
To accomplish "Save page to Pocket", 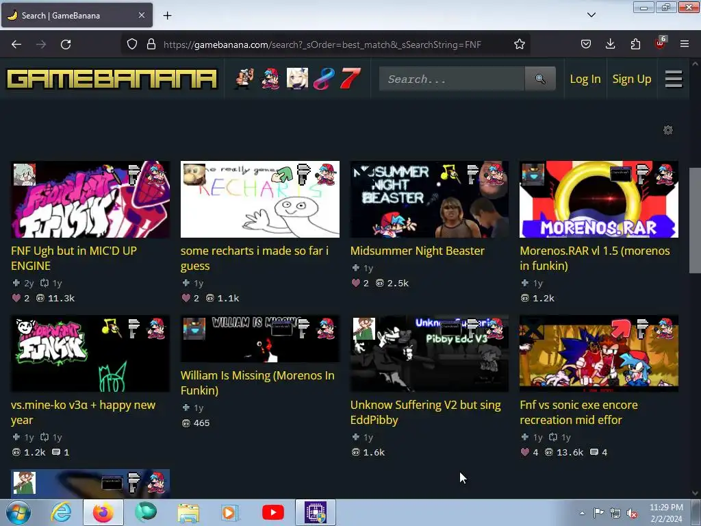I will click(586, 44).
